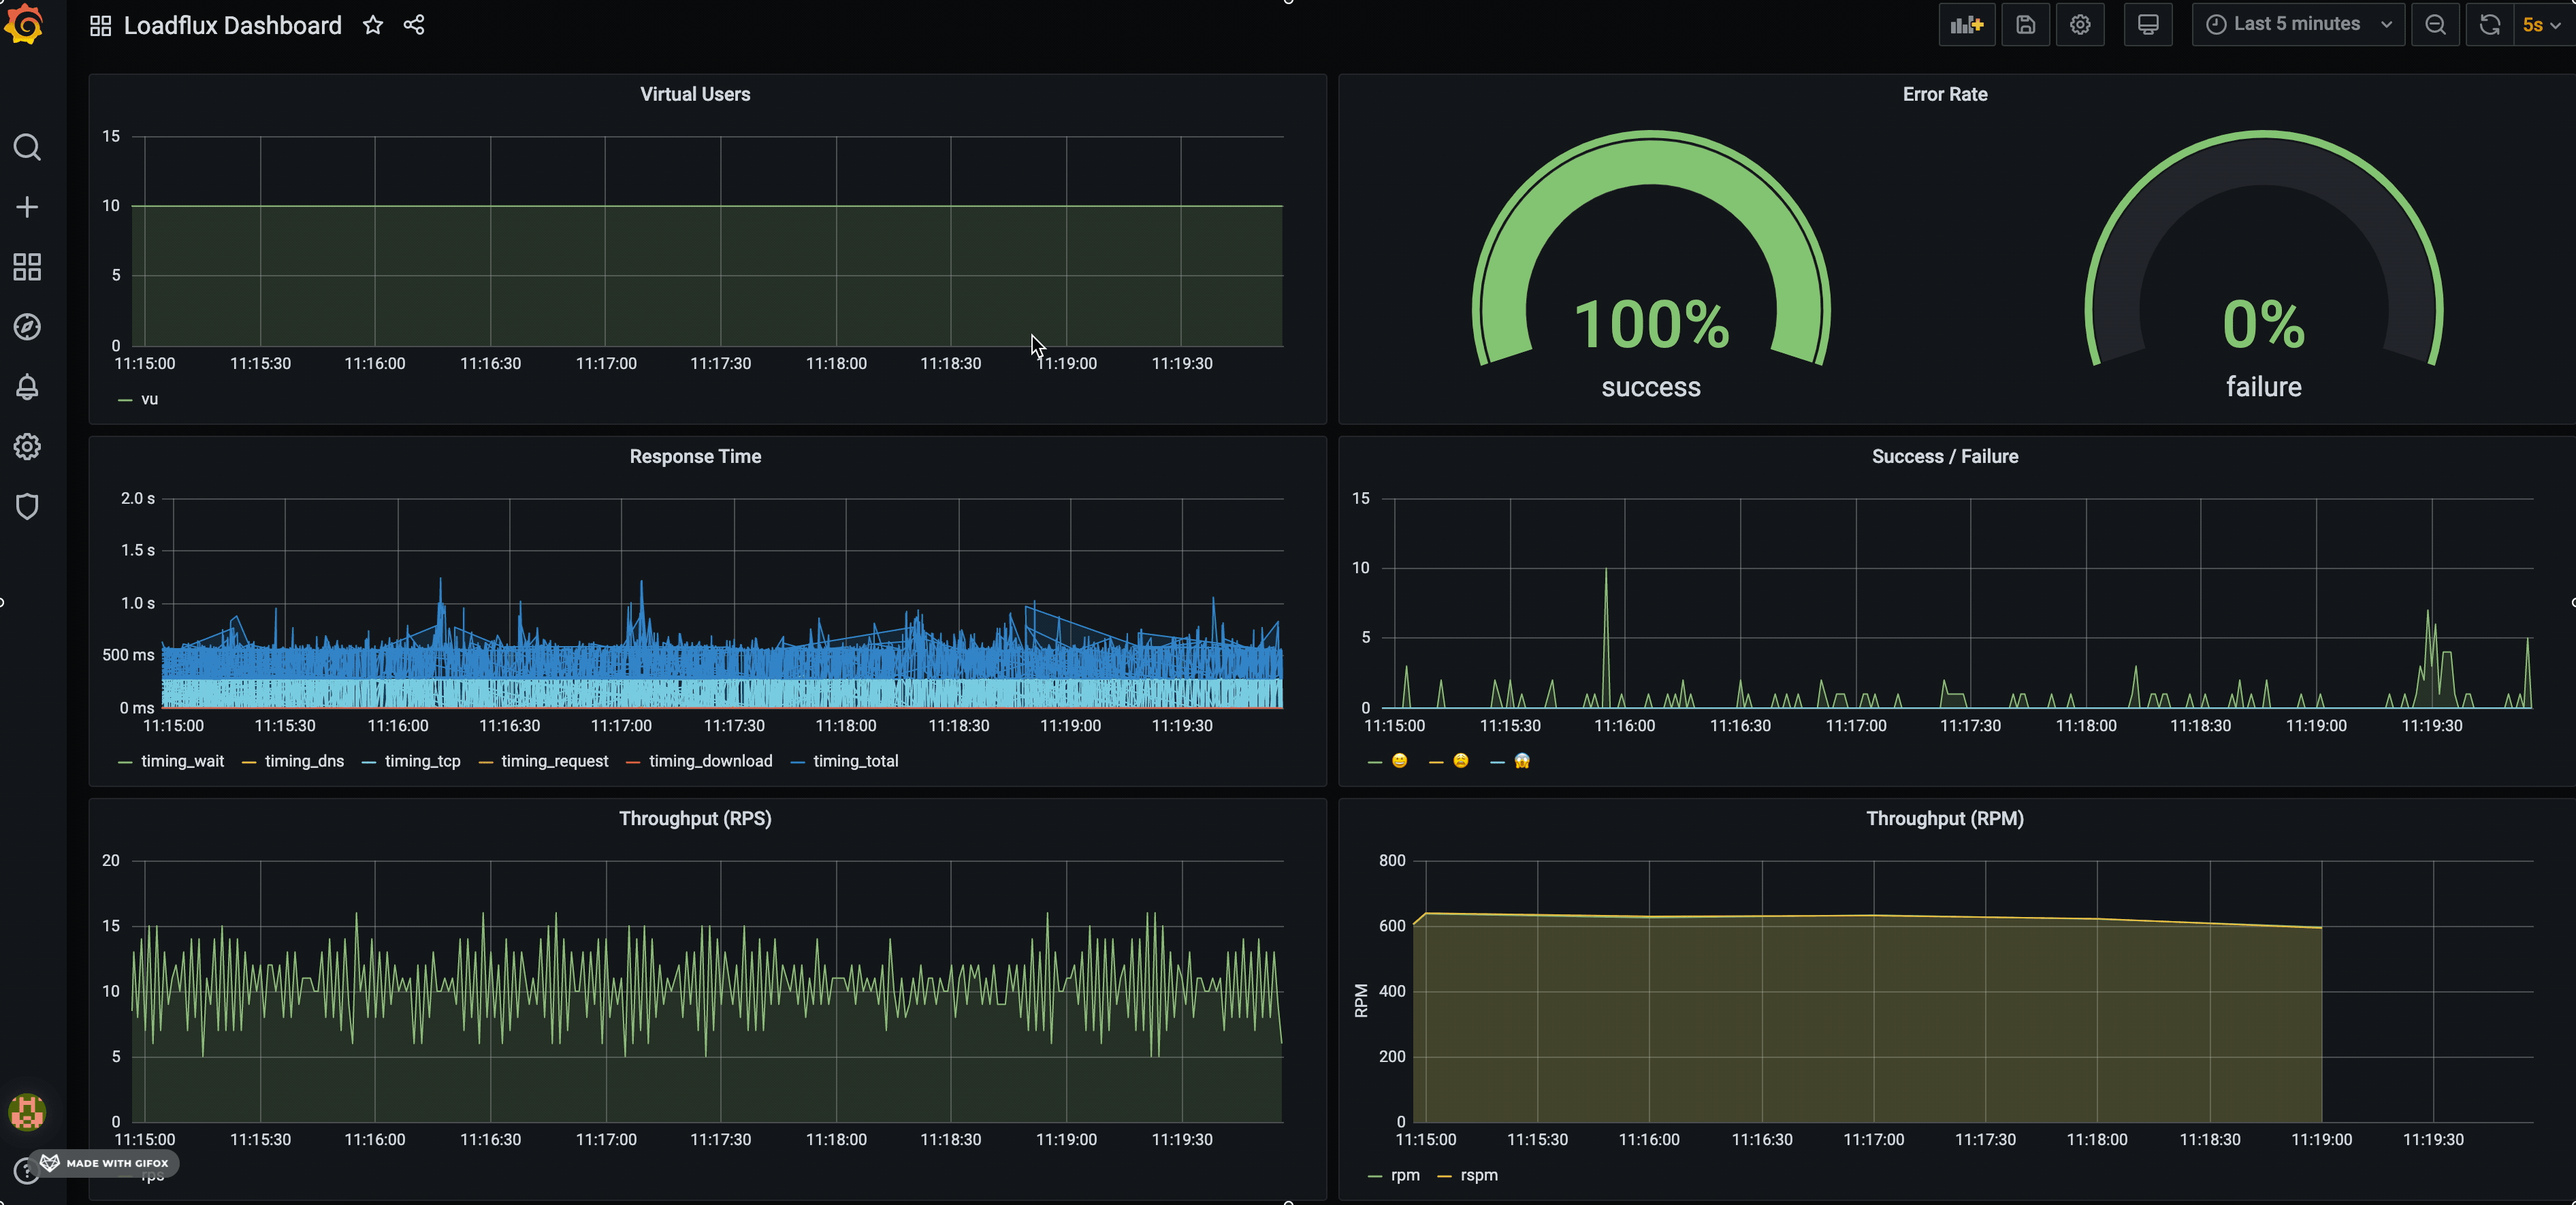2576x1205 pixels.
Task: Open the Virtual Users panel title menu
Action: [695, 94]
